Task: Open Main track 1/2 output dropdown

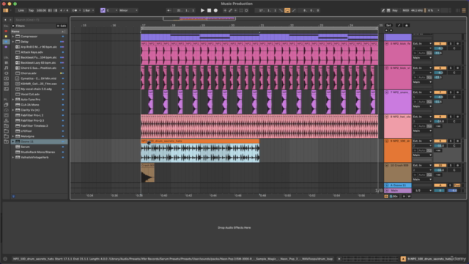Action: [x=422, y=191]
